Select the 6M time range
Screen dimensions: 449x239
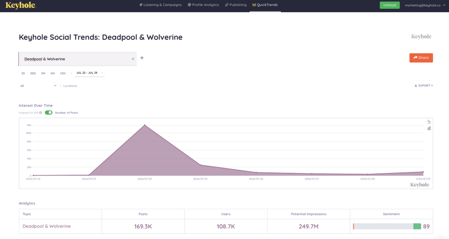53,74
